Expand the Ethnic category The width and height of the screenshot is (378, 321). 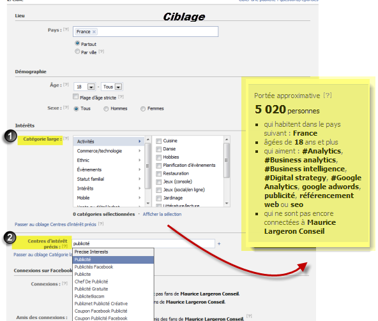tap(109, 160)
